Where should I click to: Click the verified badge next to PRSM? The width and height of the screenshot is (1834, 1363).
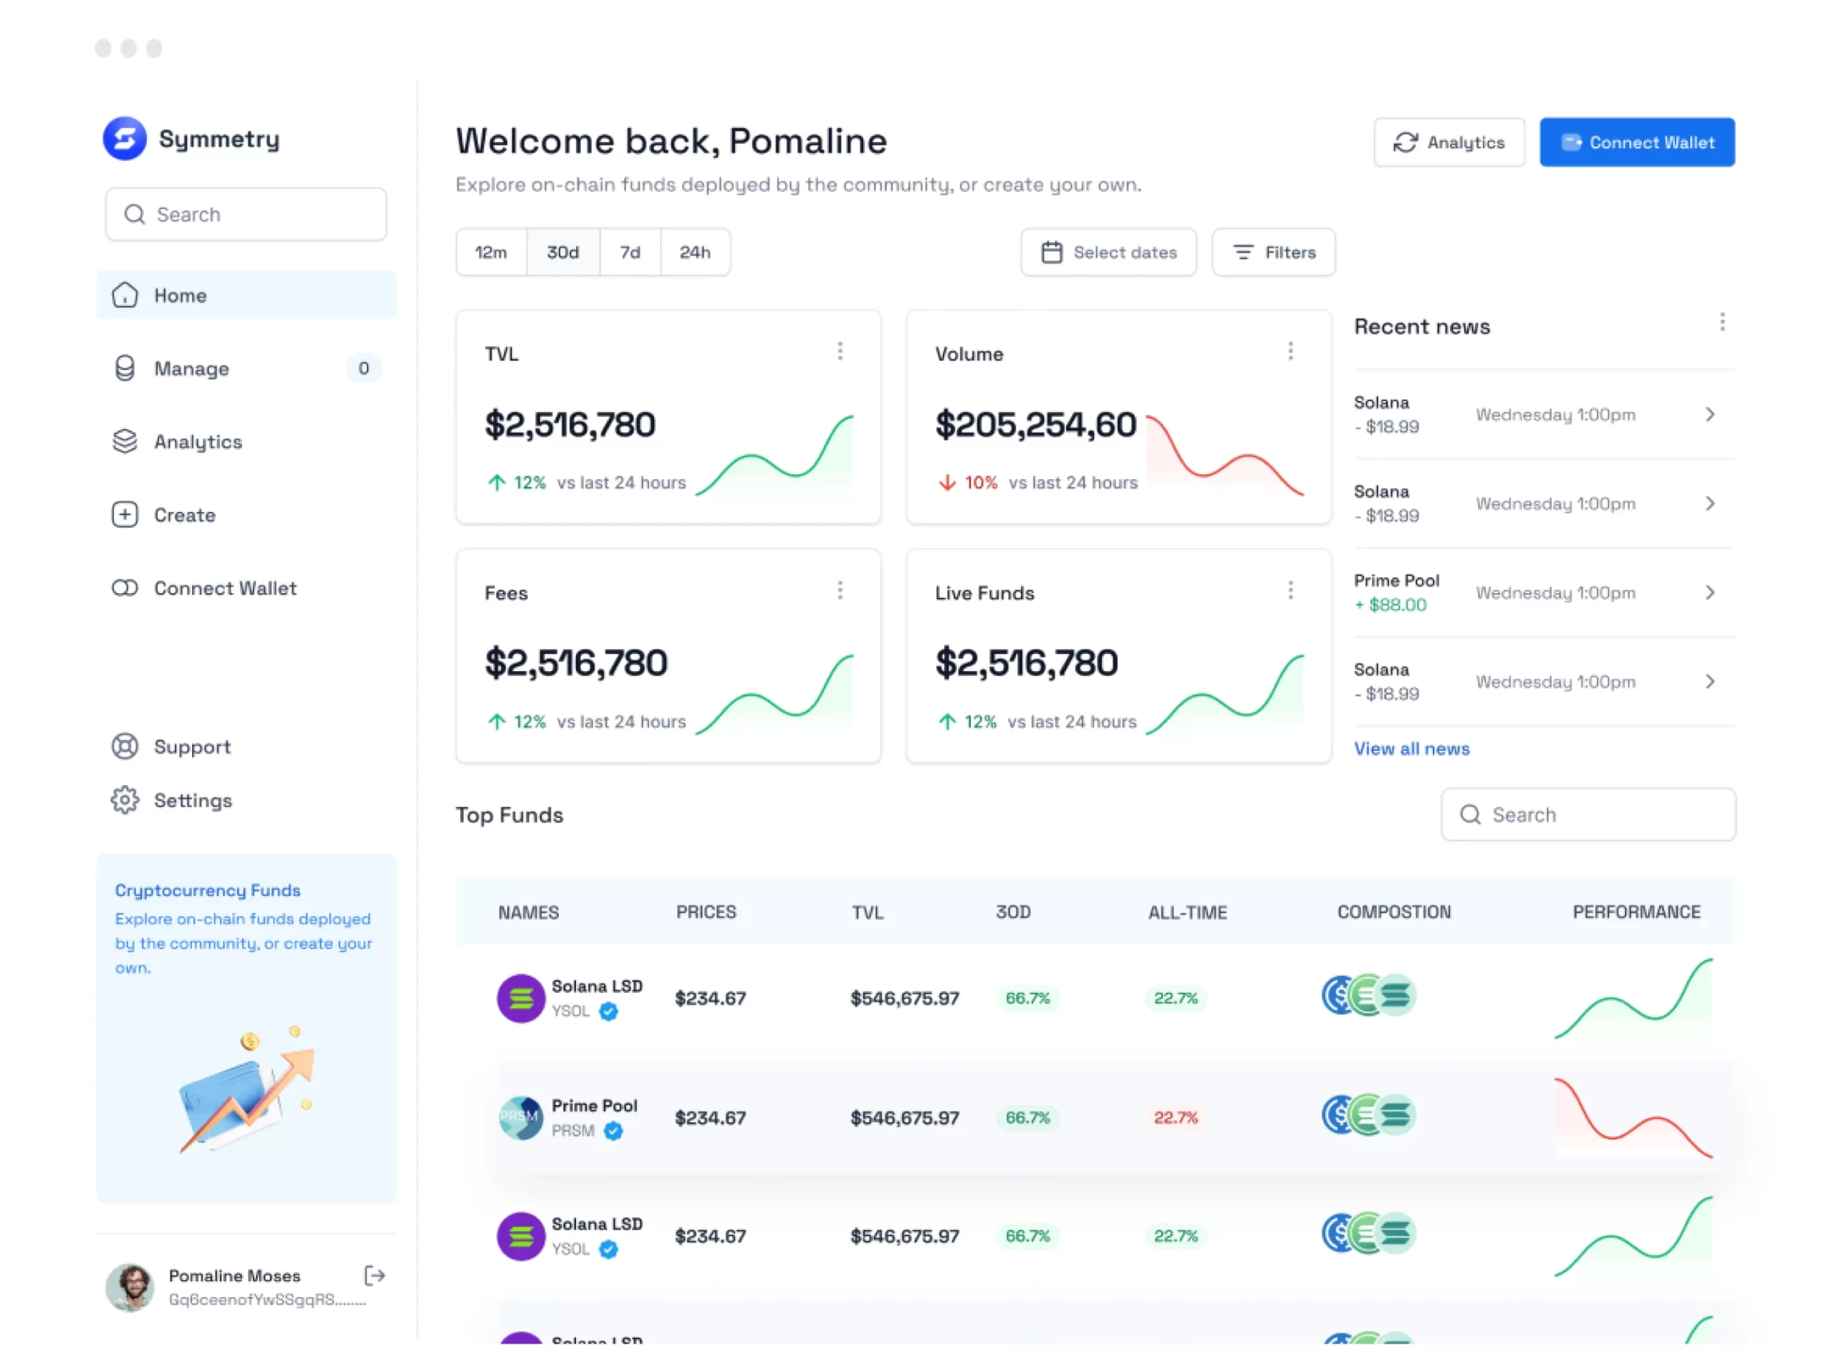click(613, 1132)
